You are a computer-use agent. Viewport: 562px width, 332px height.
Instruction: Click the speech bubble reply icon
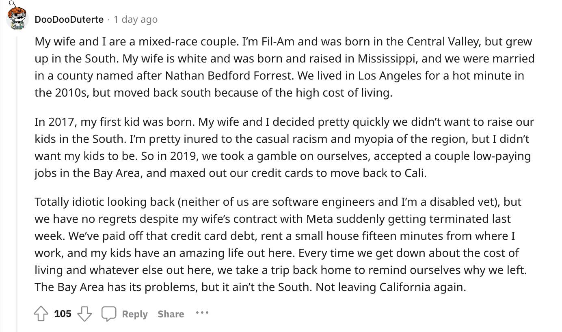tap(109, 314)
